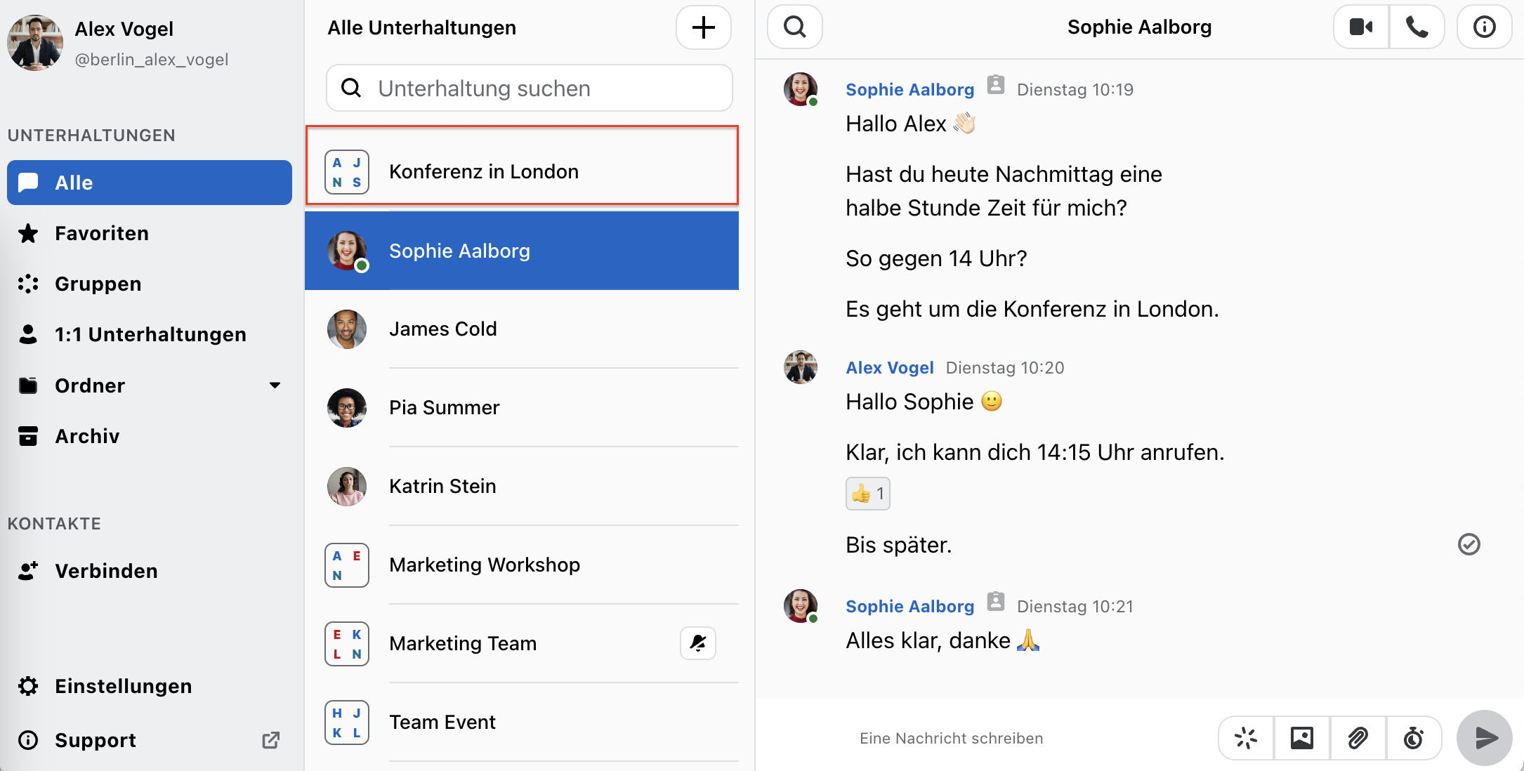The image size is (1524, 771).
Task: Click Alex Vogel's name on the 10:20 message
Action: click(889, 367)
